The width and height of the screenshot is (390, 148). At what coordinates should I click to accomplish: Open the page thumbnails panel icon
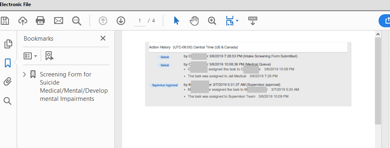[8, 44]
